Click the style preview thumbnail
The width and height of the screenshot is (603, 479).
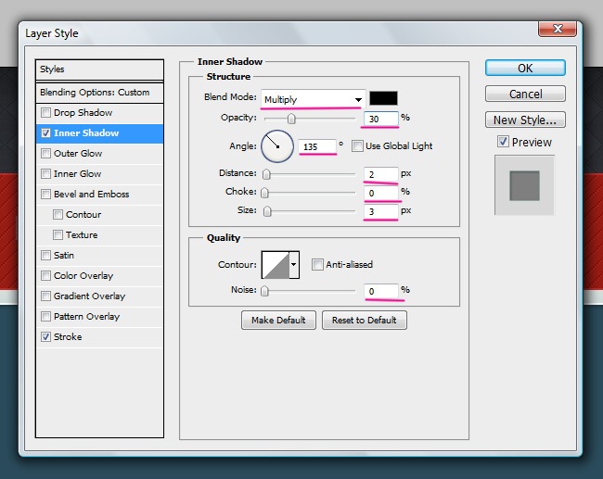coord(524,185)
